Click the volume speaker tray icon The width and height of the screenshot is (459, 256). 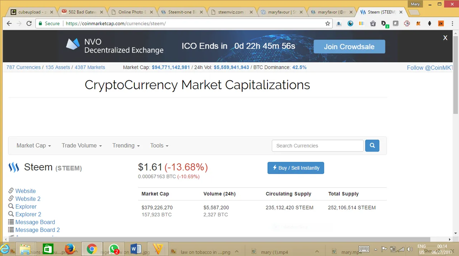pyautogui.click(x=410, y=249)
